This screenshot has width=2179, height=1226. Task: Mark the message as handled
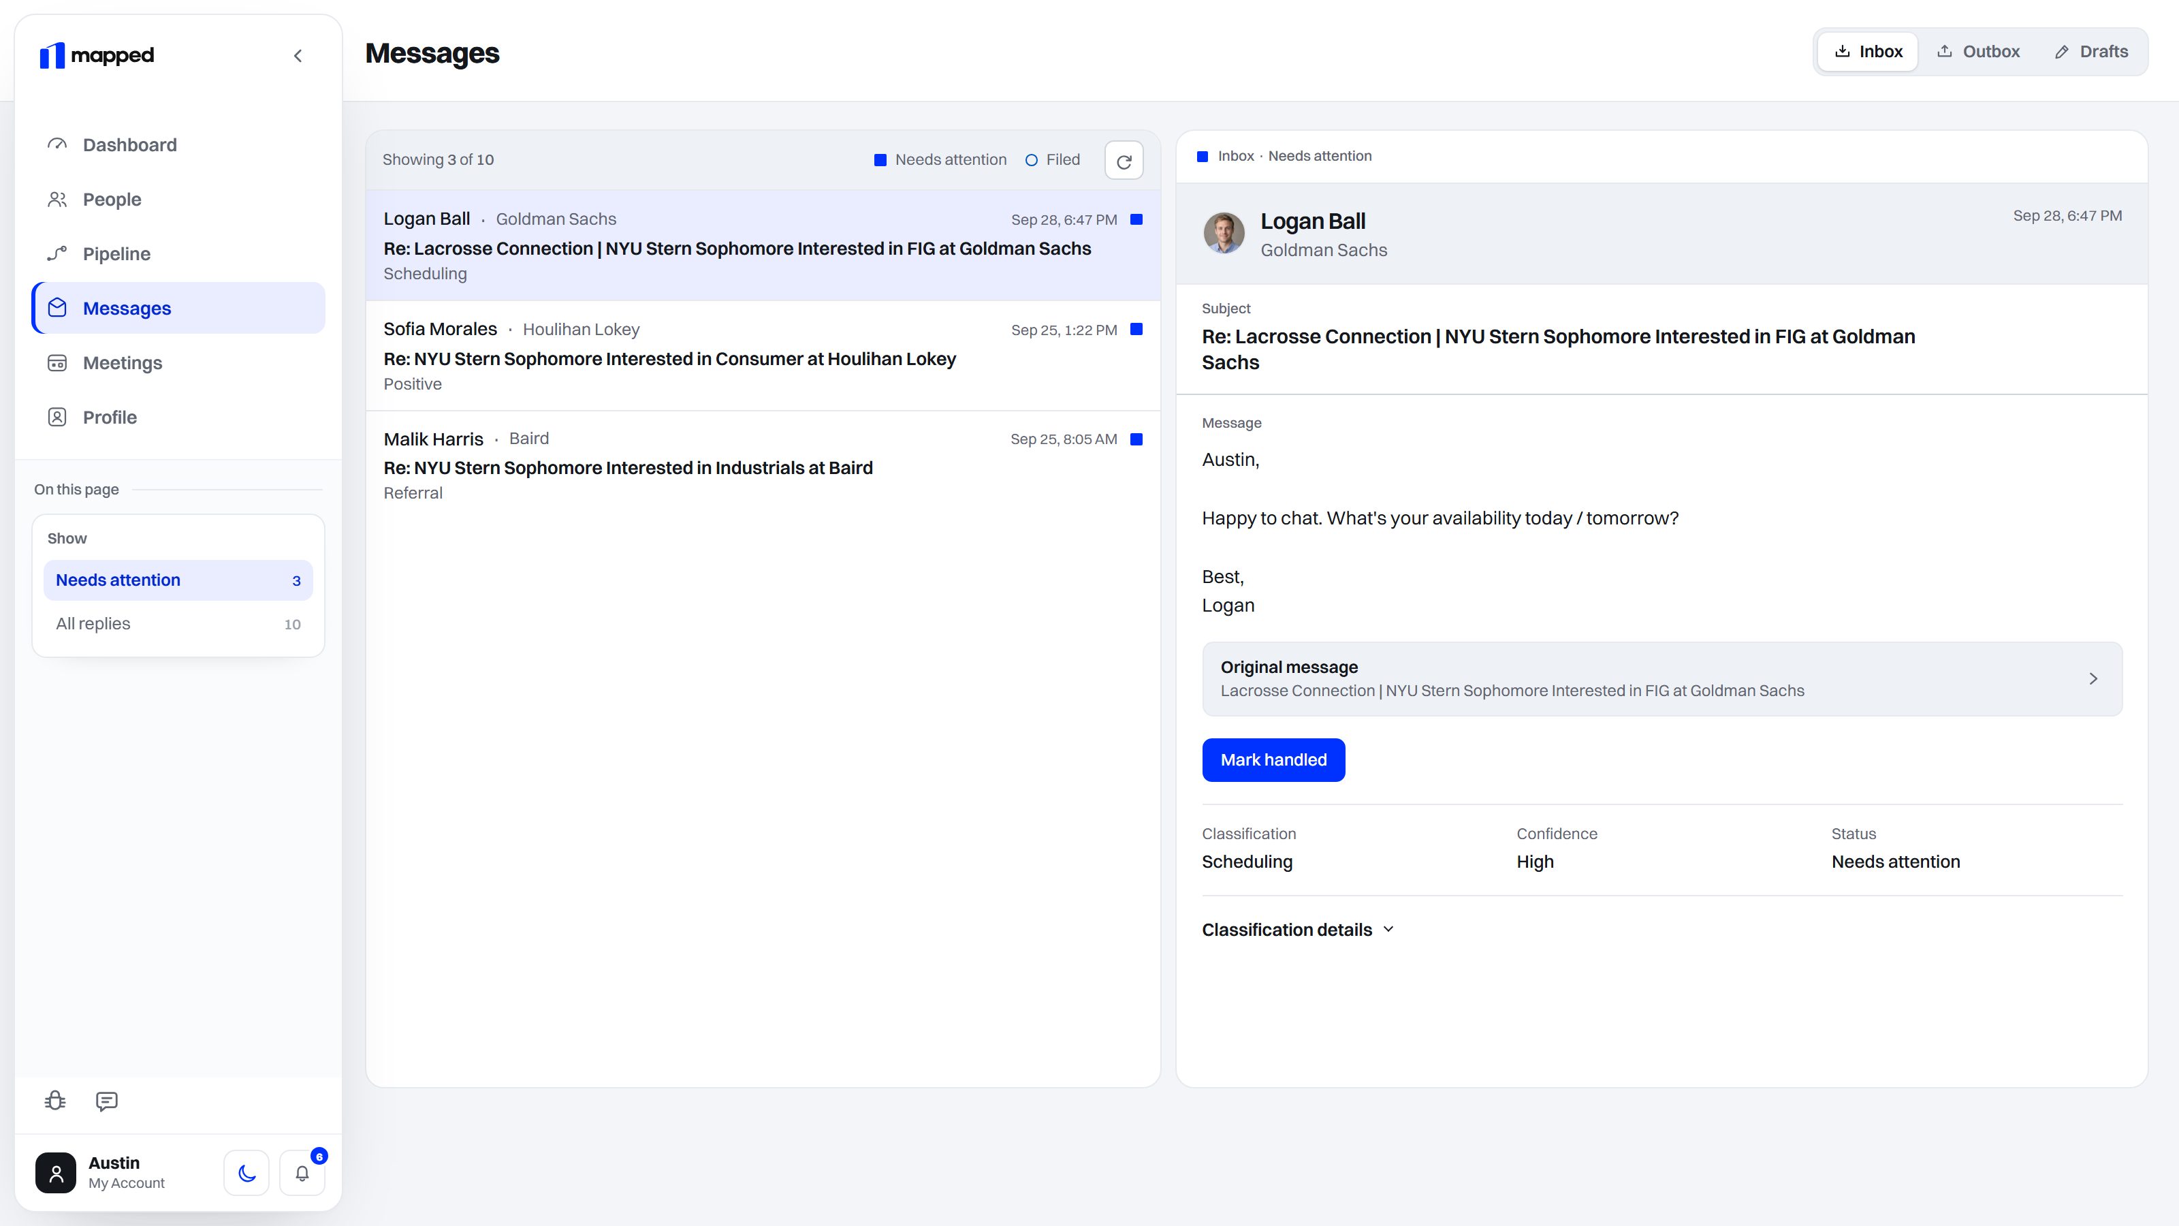click(x=1273, y=760)
